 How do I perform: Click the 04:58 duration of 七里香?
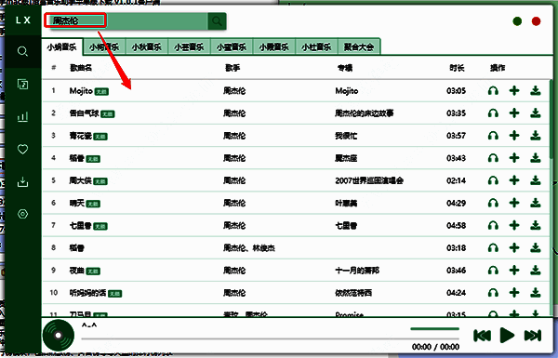tap(457, 225)
